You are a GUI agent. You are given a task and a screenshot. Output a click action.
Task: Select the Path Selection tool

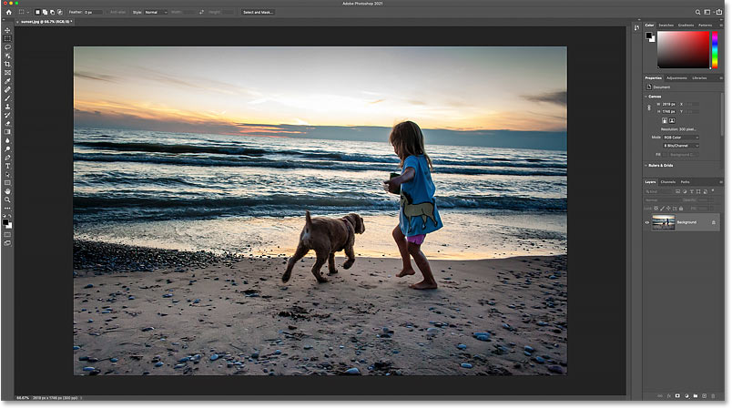coord(7,174)
